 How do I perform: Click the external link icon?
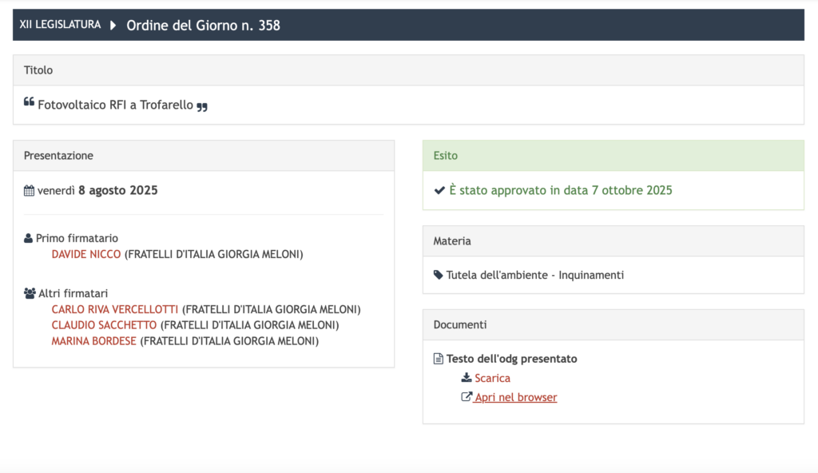[467, 397]
